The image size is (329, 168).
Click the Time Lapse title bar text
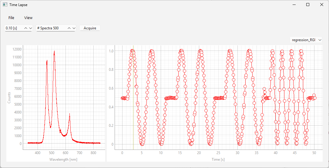tap(18, 5)
